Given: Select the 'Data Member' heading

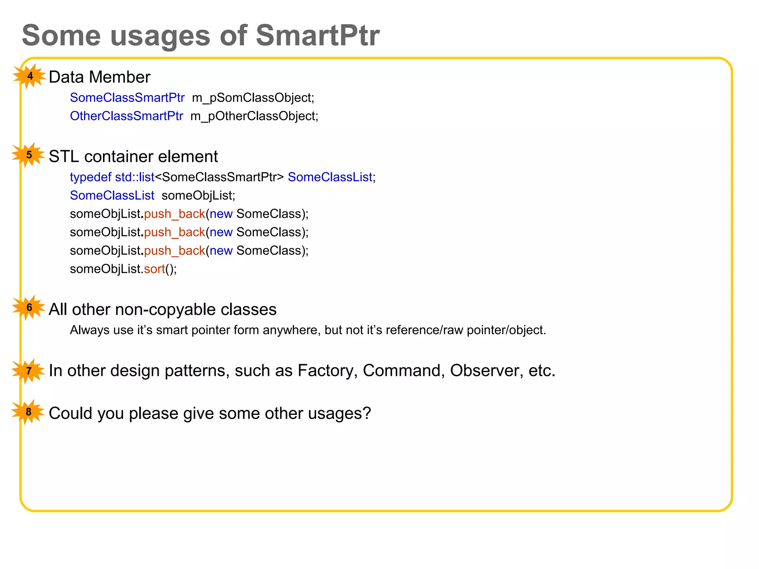Looking at the screenshot, I should [x=99, y=77].
